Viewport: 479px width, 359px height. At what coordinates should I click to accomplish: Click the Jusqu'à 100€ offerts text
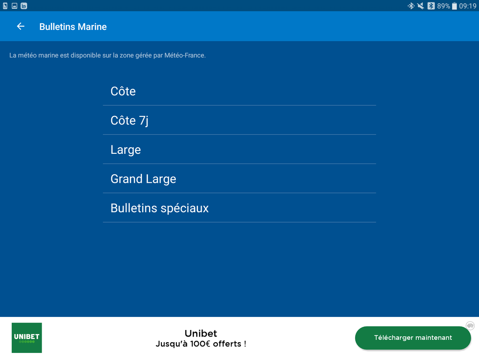[201, 344]
